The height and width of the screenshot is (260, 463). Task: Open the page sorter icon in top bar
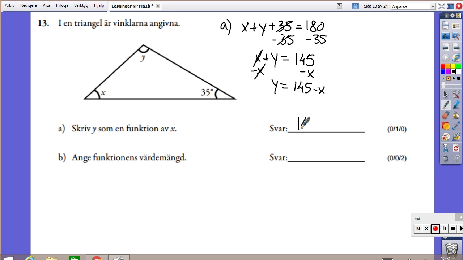(339, 6)
